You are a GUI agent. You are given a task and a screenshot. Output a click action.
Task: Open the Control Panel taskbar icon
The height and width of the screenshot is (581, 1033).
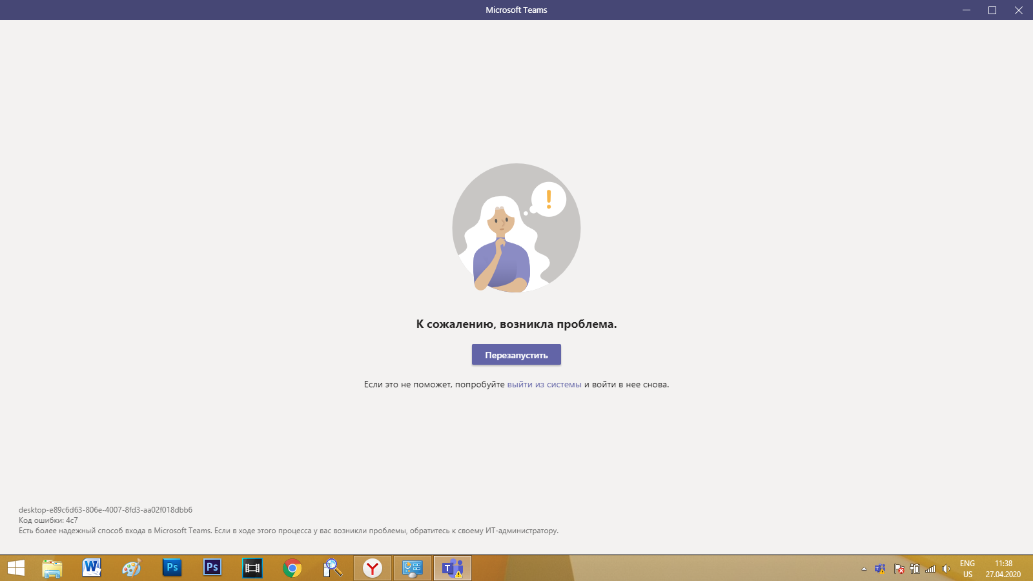[x=413, y=568]
